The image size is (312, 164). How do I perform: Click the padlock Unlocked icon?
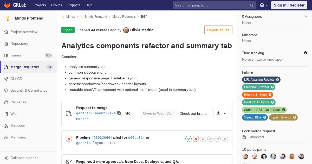244,137
